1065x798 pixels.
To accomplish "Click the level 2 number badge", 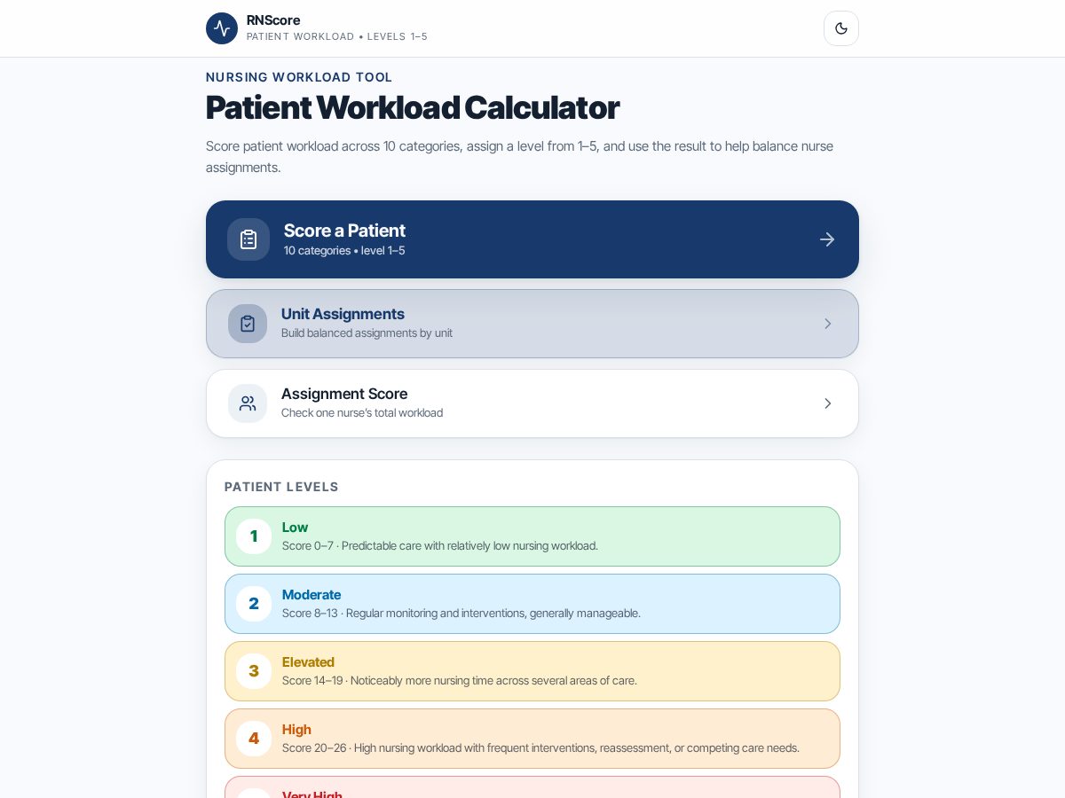I will click(254, 604).
